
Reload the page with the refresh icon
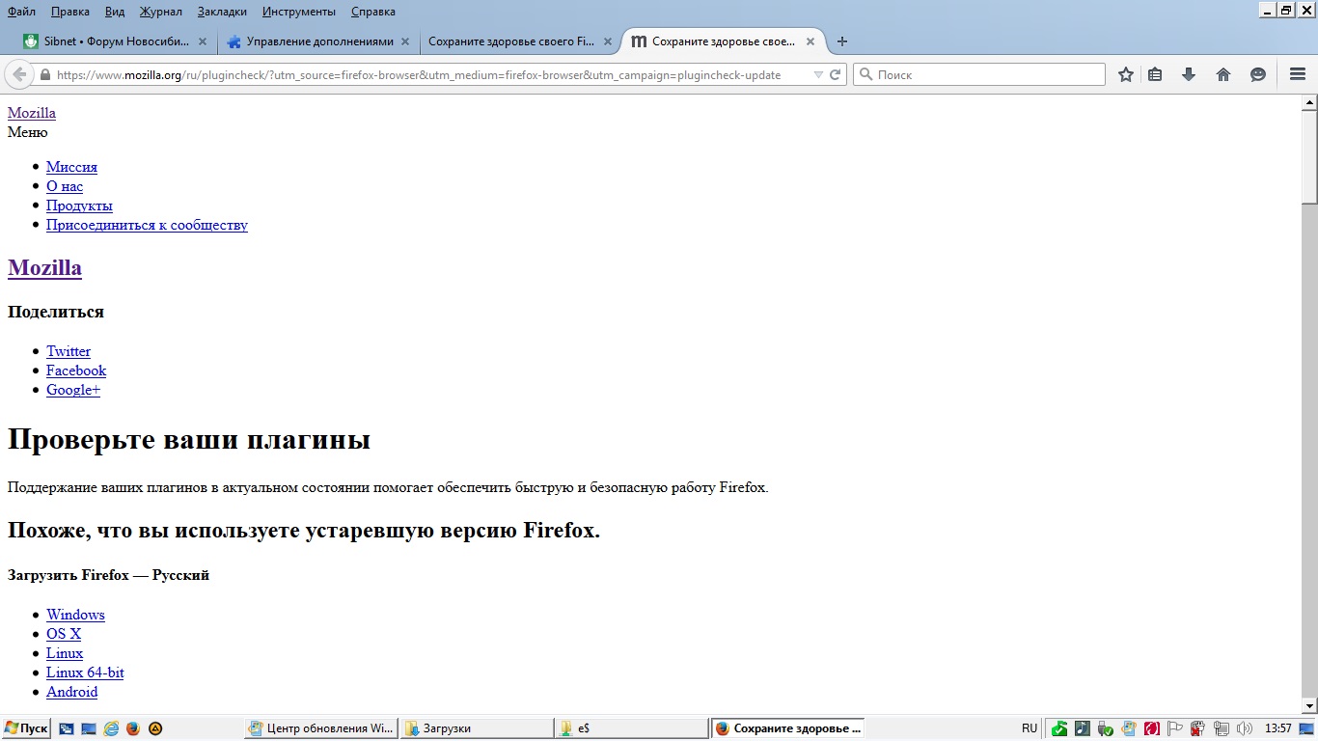coord(836,74)
